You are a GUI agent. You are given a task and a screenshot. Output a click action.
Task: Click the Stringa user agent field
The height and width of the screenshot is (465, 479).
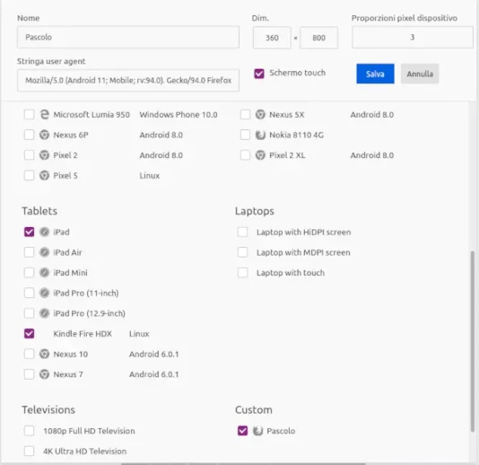click(x=128, y=81)
